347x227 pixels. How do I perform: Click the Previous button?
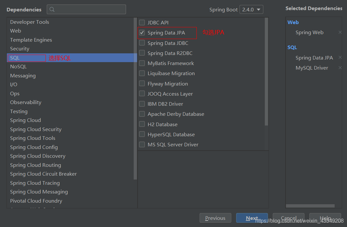point(215,218)
